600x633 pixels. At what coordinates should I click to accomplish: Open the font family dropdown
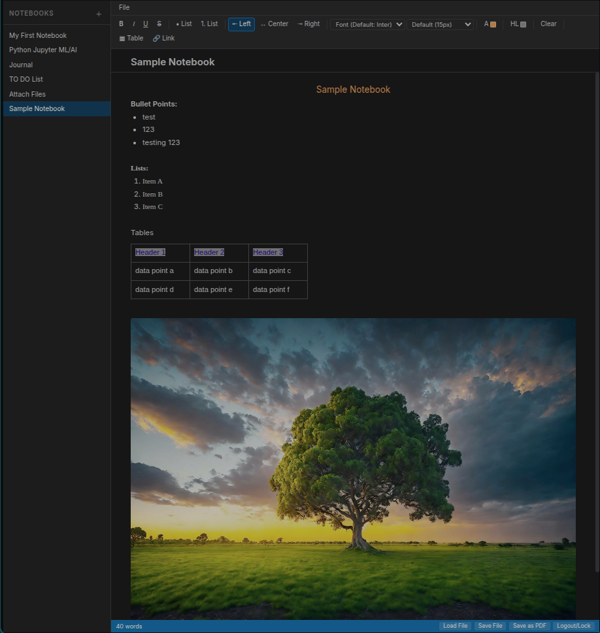(368, 24)
